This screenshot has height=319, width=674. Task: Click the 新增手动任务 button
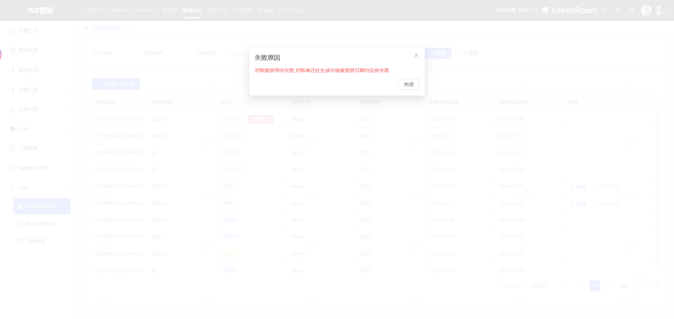(x=116, y=84)
